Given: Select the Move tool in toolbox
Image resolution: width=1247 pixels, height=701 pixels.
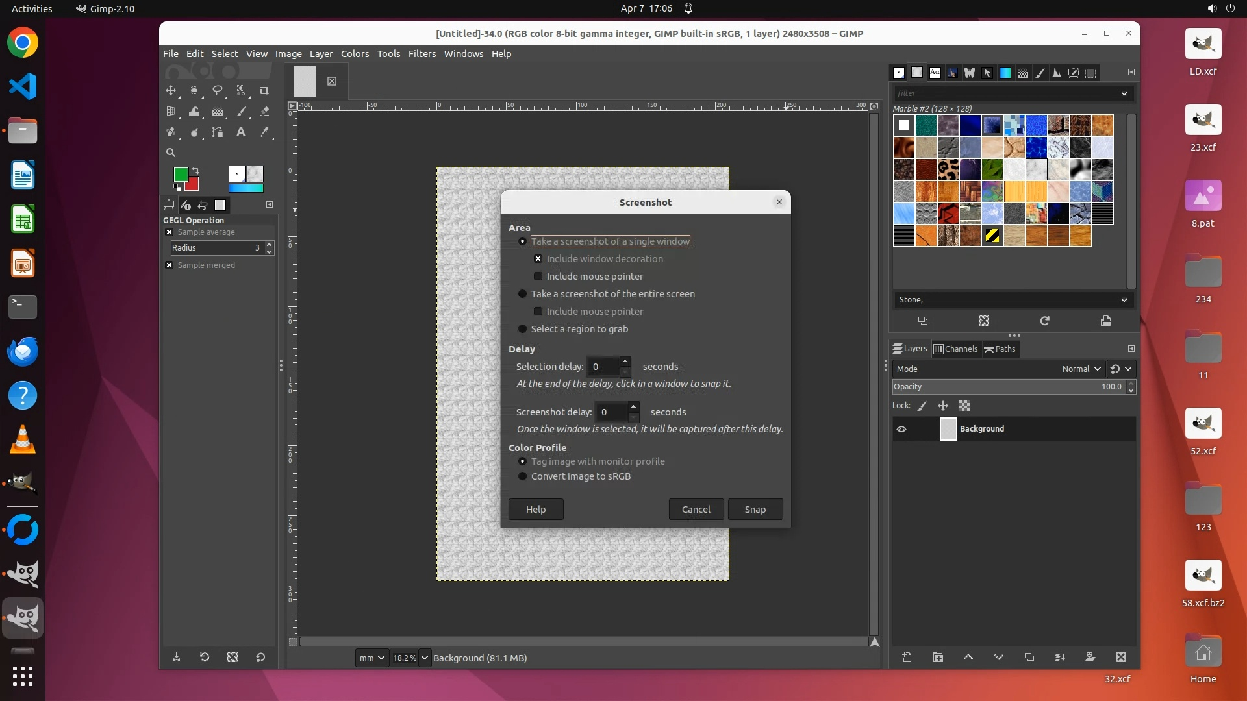Looking at the screenshot, I should 171,91.
